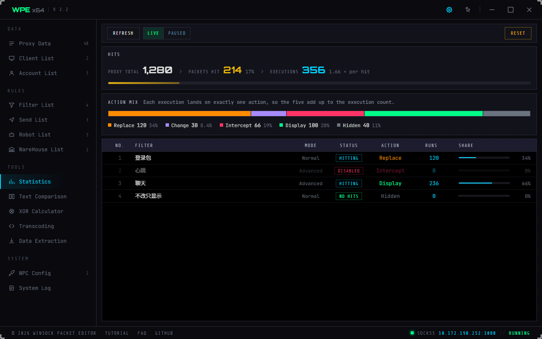Click the System Log document icon
Viewport: 542px width, 339px height.
pyautogui.click(x=11, y=288)
